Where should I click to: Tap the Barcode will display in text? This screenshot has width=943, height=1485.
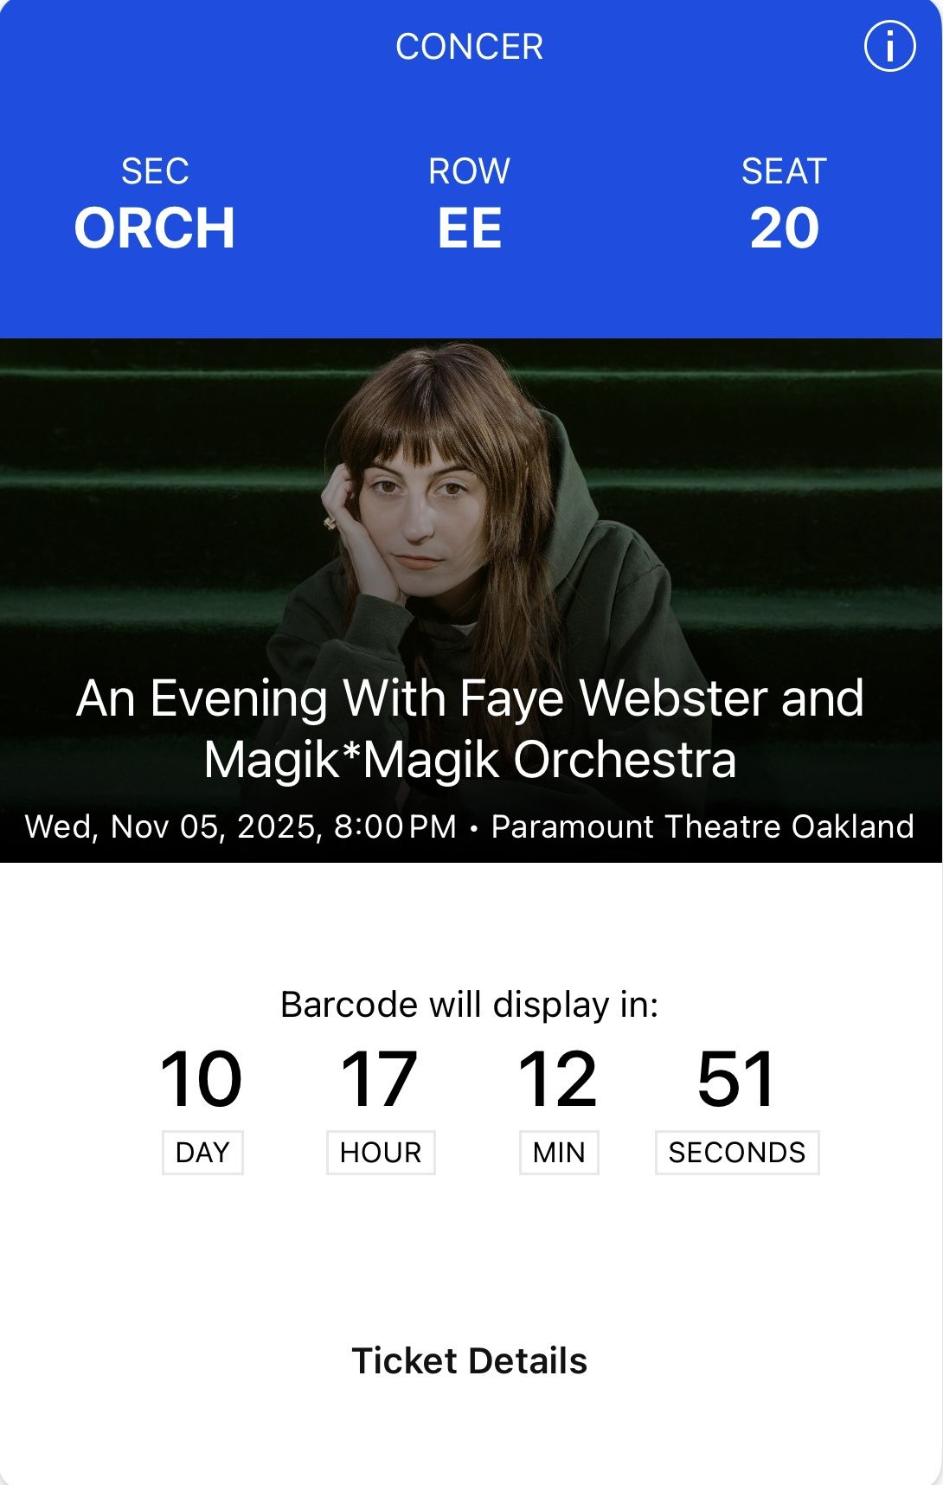(471, 1006)
